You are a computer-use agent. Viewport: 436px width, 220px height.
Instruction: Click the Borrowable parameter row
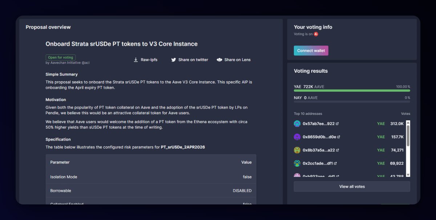click(151, 191)
